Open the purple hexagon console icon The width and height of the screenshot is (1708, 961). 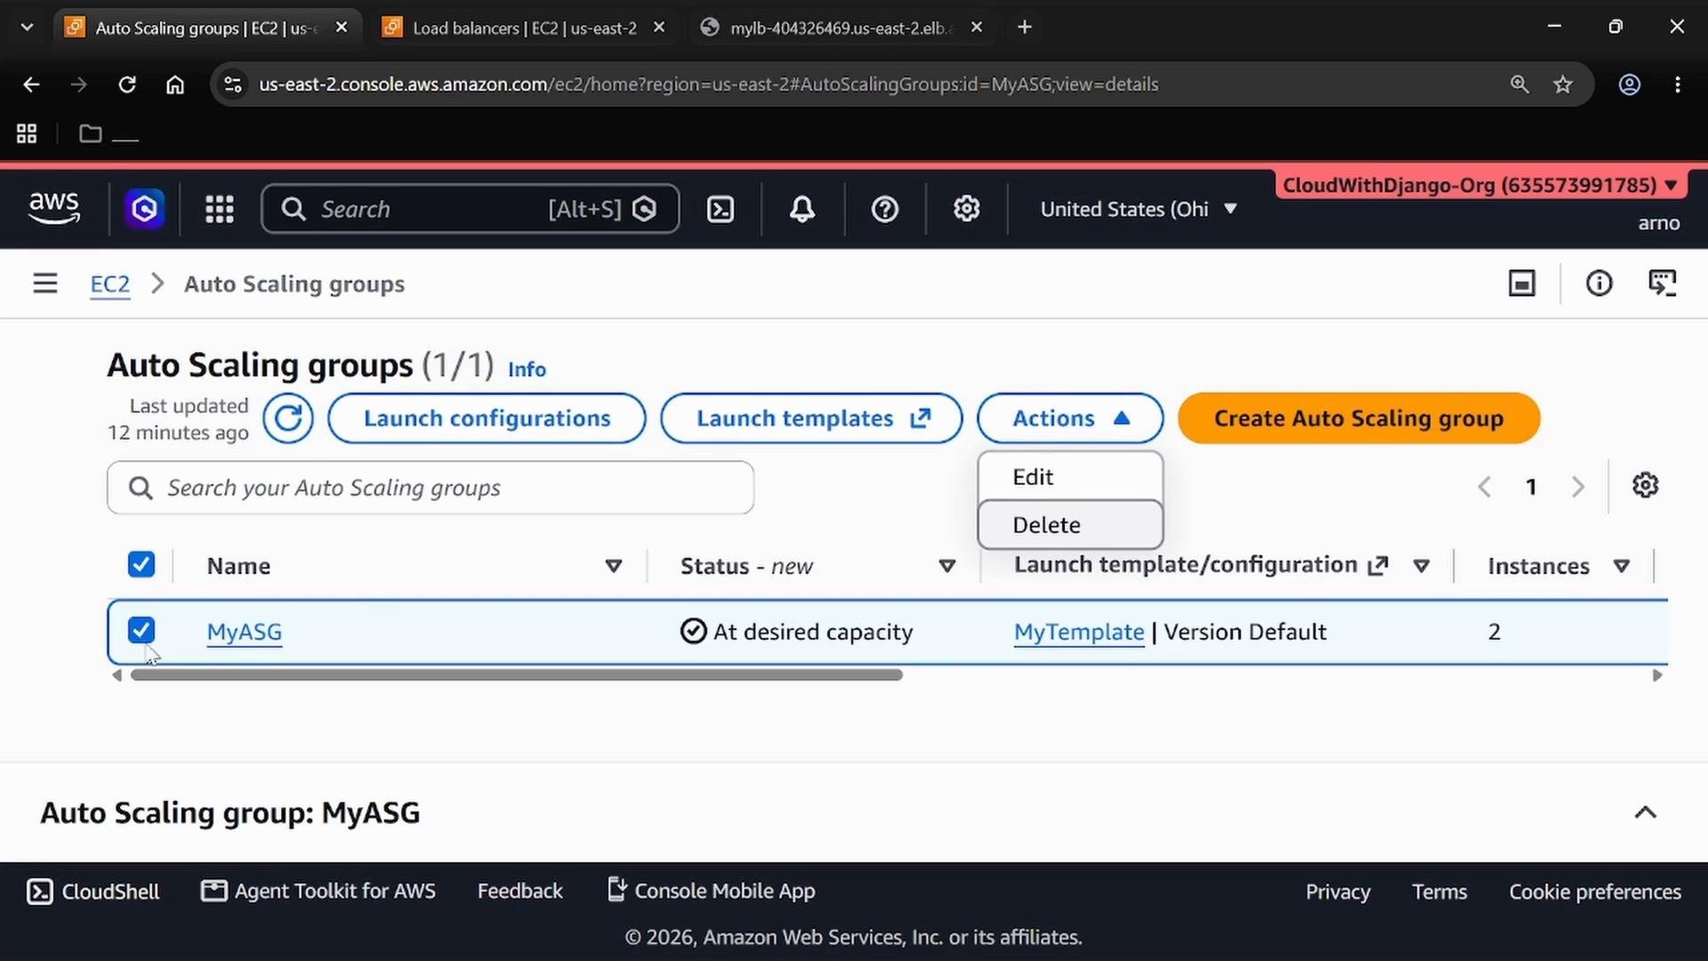tap(144, 209)
